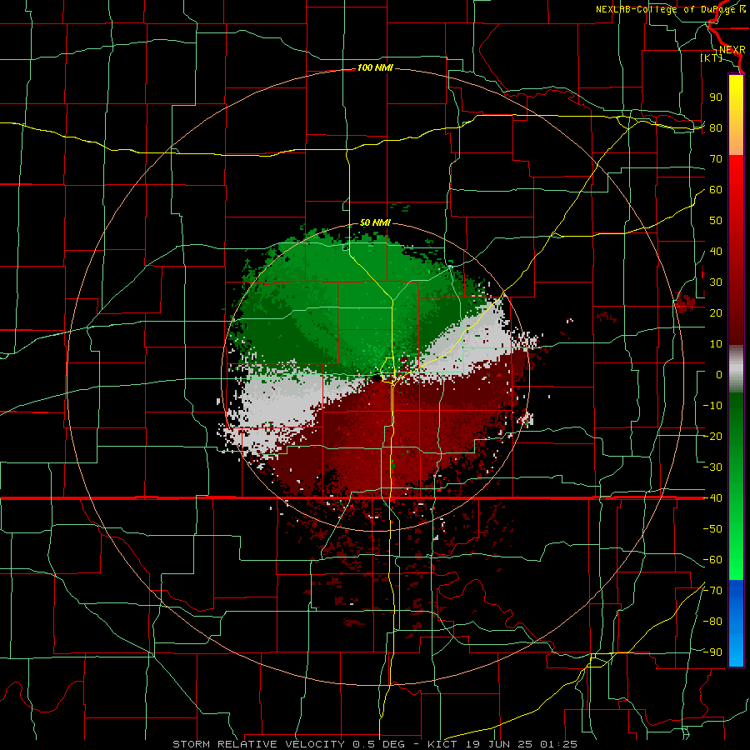Click the gray zero-velocity segment of the color bar

click(736, 369)
